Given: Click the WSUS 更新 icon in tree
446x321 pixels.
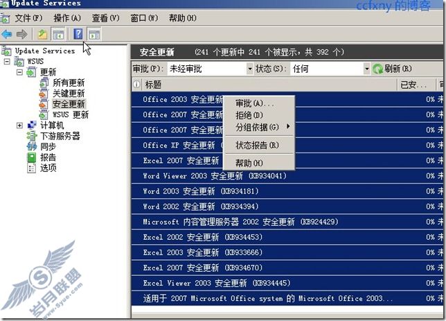Looking at the screenshot, I should point(44,115).
